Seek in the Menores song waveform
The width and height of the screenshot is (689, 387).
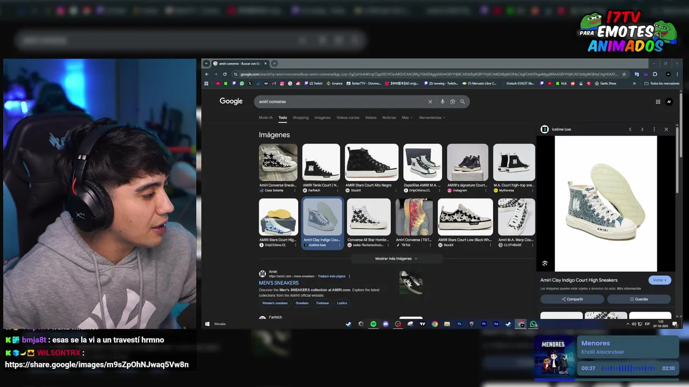coord(628,368)
